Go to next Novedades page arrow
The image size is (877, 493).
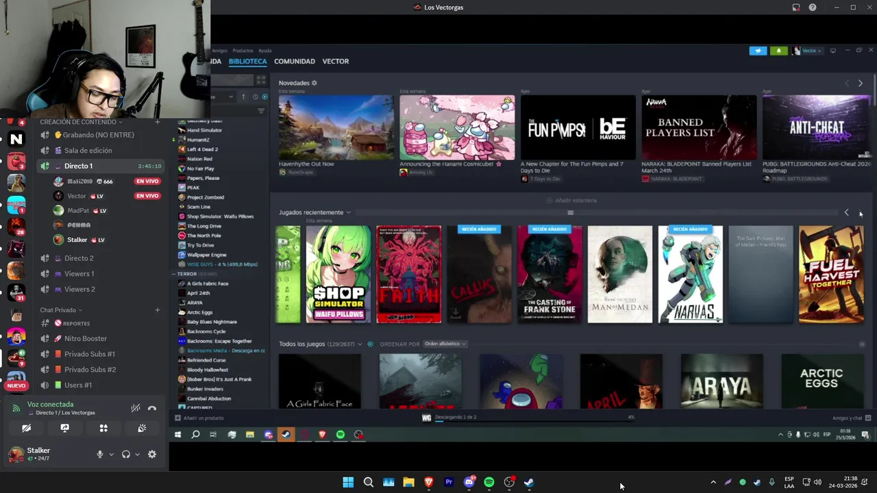tap(861, 84)
